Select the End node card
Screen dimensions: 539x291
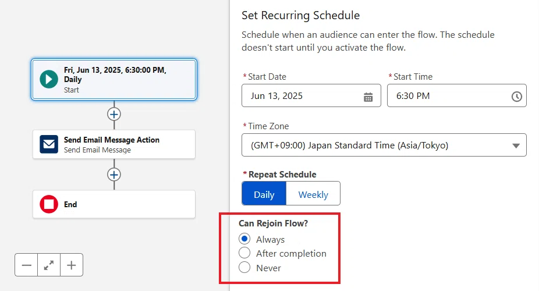click(x=114, y=204)
